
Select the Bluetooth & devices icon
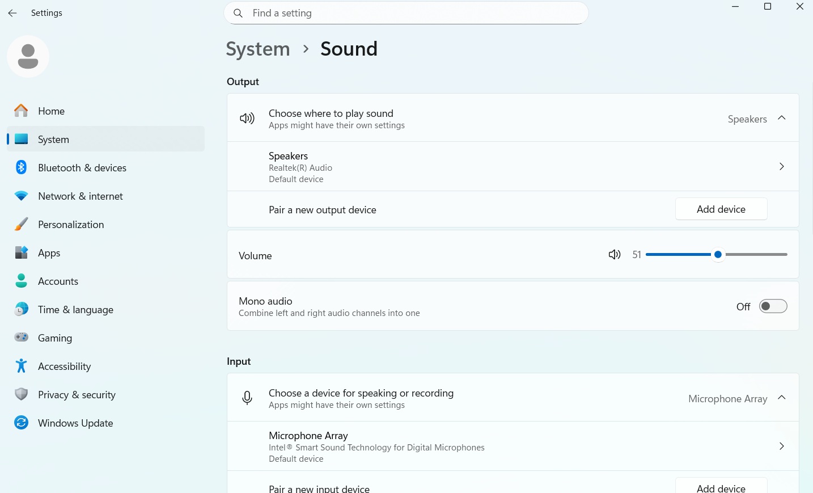click(x=21, y=167)
